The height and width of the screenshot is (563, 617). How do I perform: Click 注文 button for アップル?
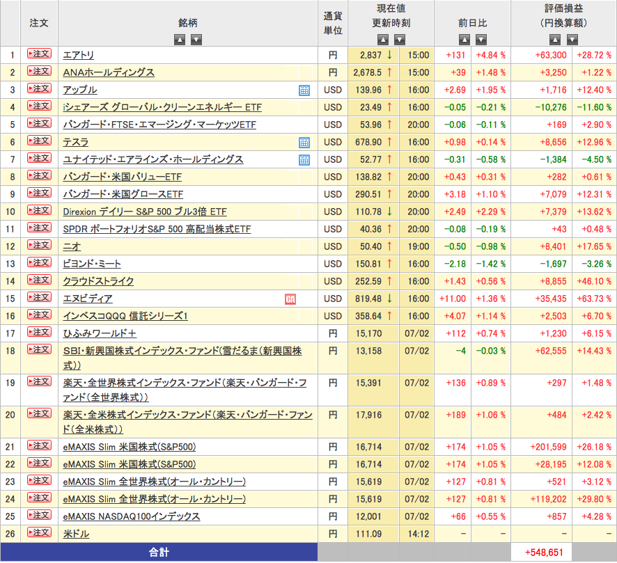[40, 88]
